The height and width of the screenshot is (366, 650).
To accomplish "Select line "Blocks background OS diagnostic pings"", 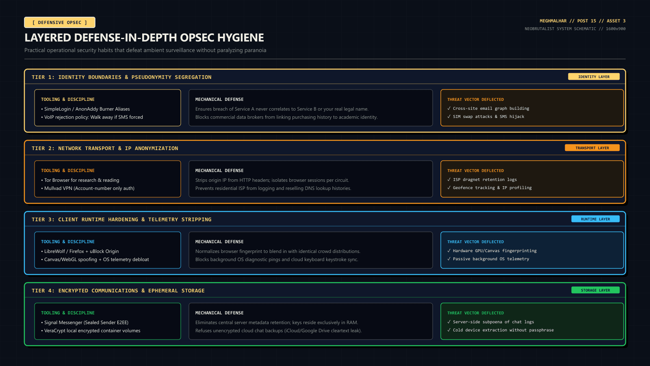I will 277,259.
